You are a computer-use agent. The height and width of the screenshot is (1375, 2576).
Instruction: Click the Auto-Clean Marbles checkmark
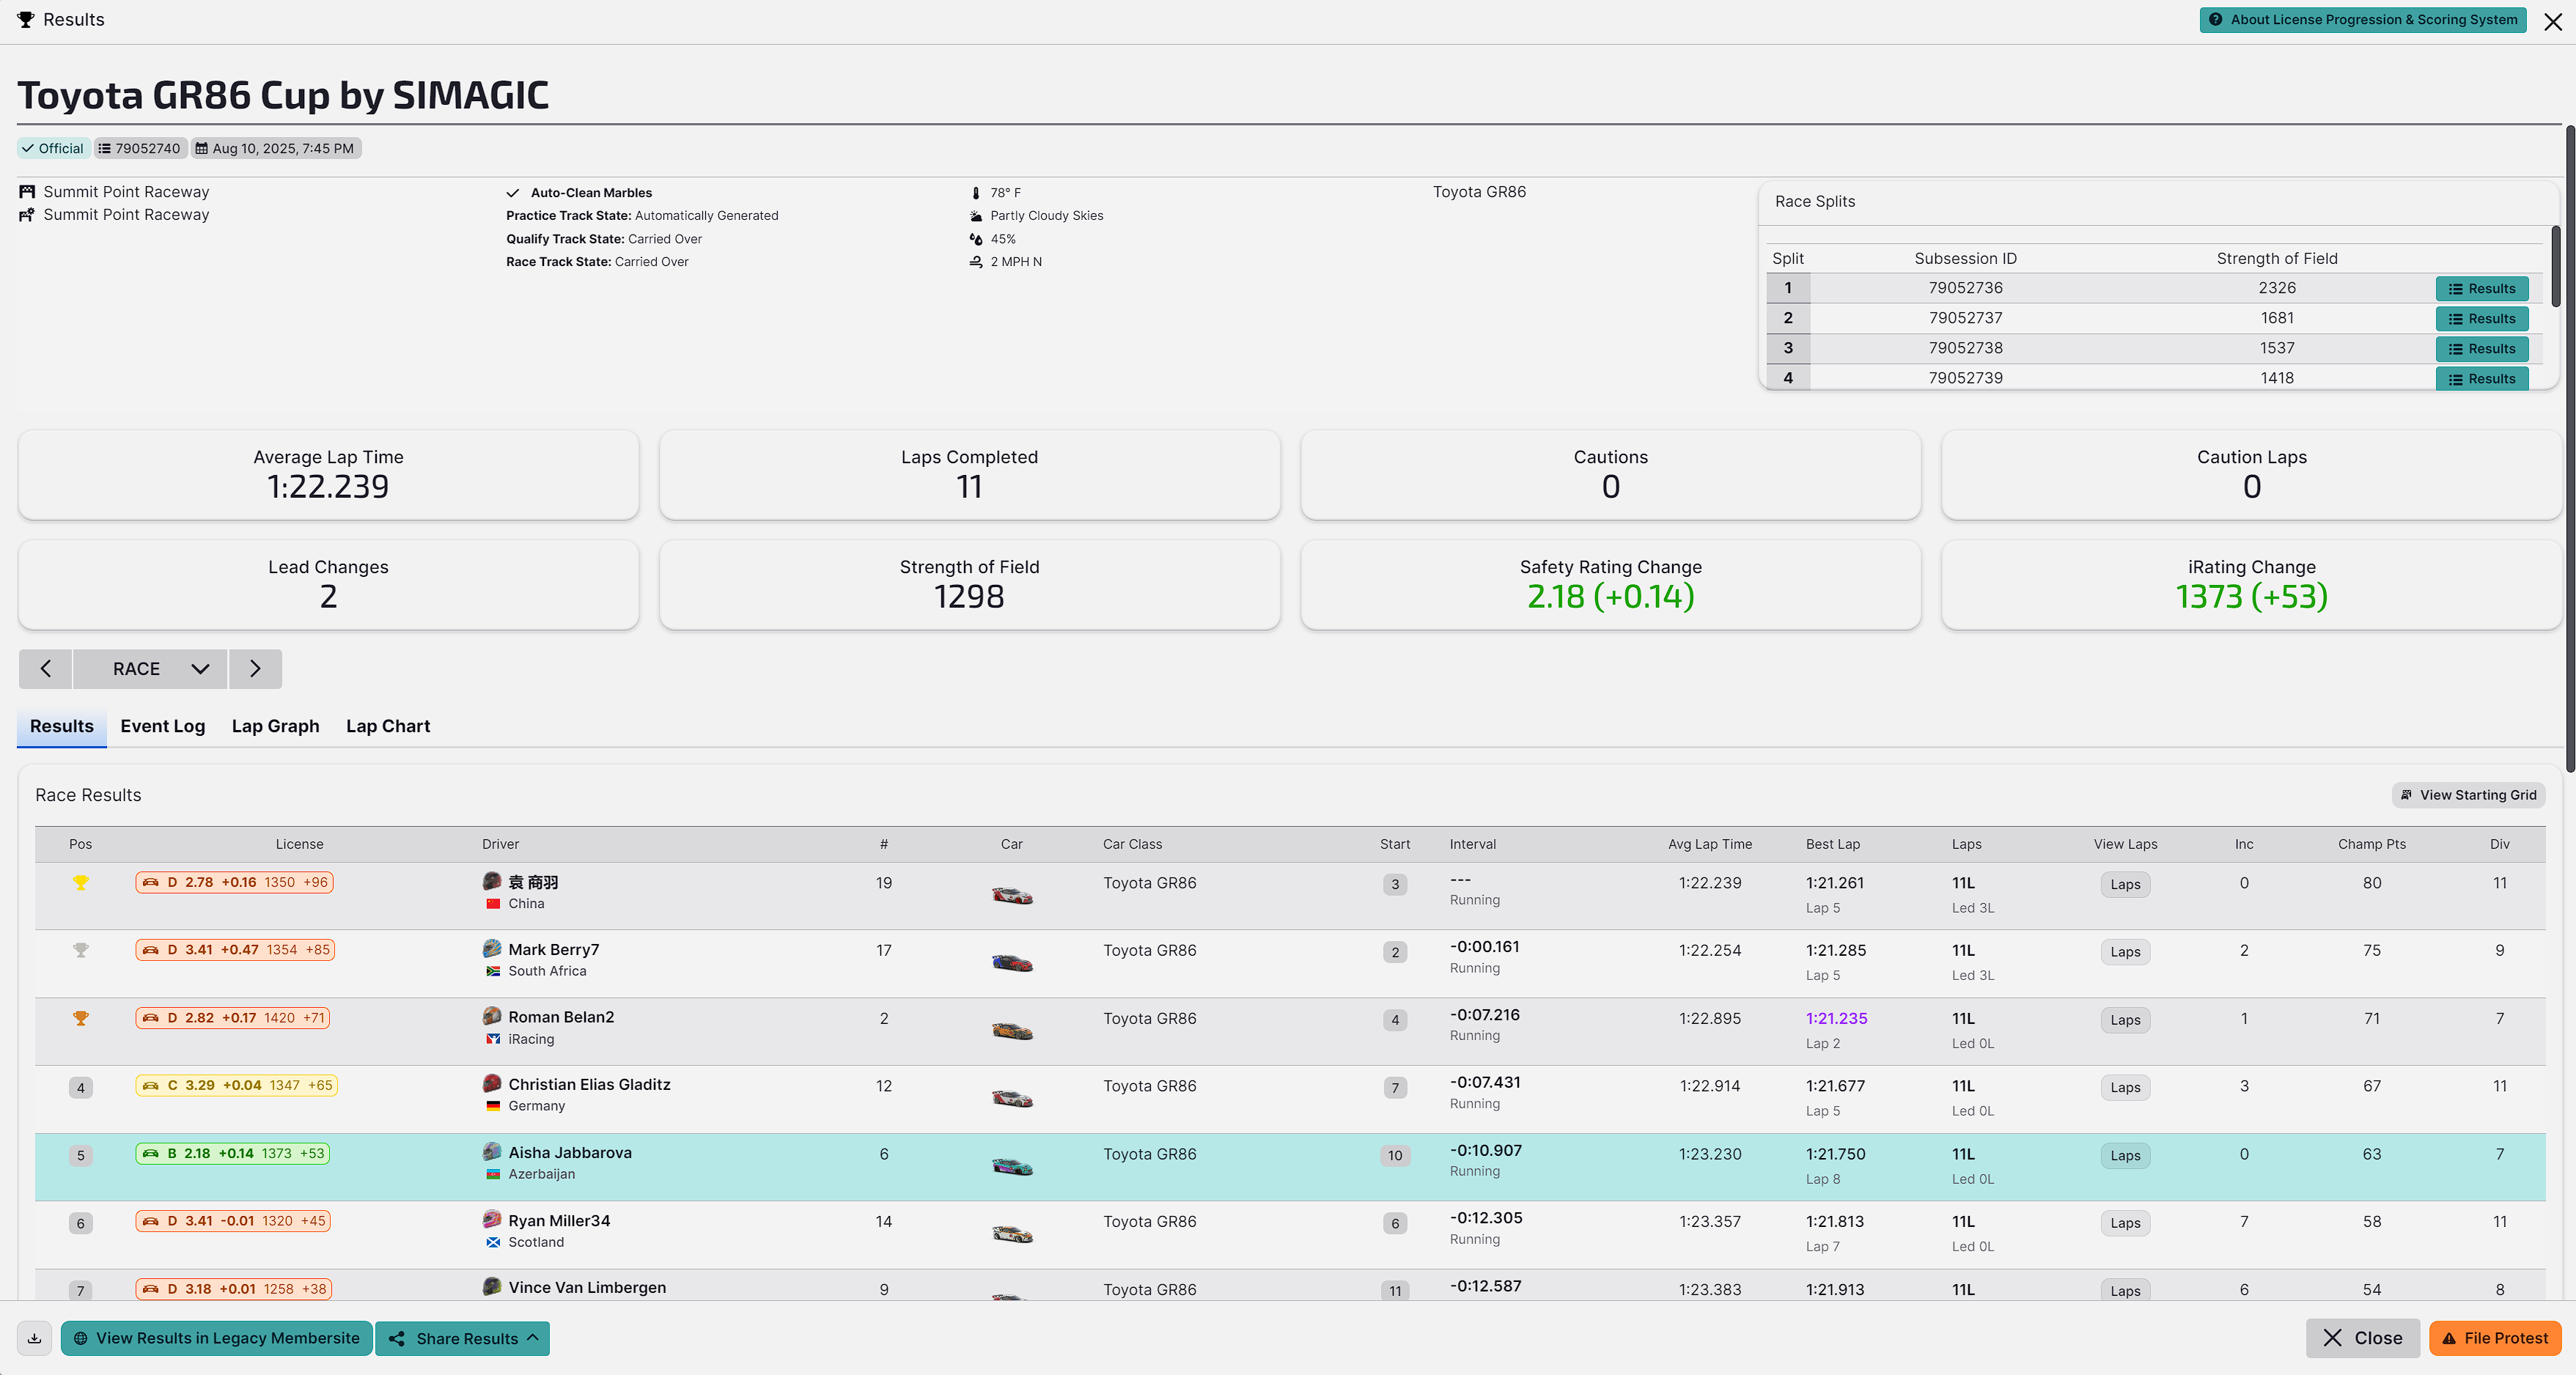[513, 193]
